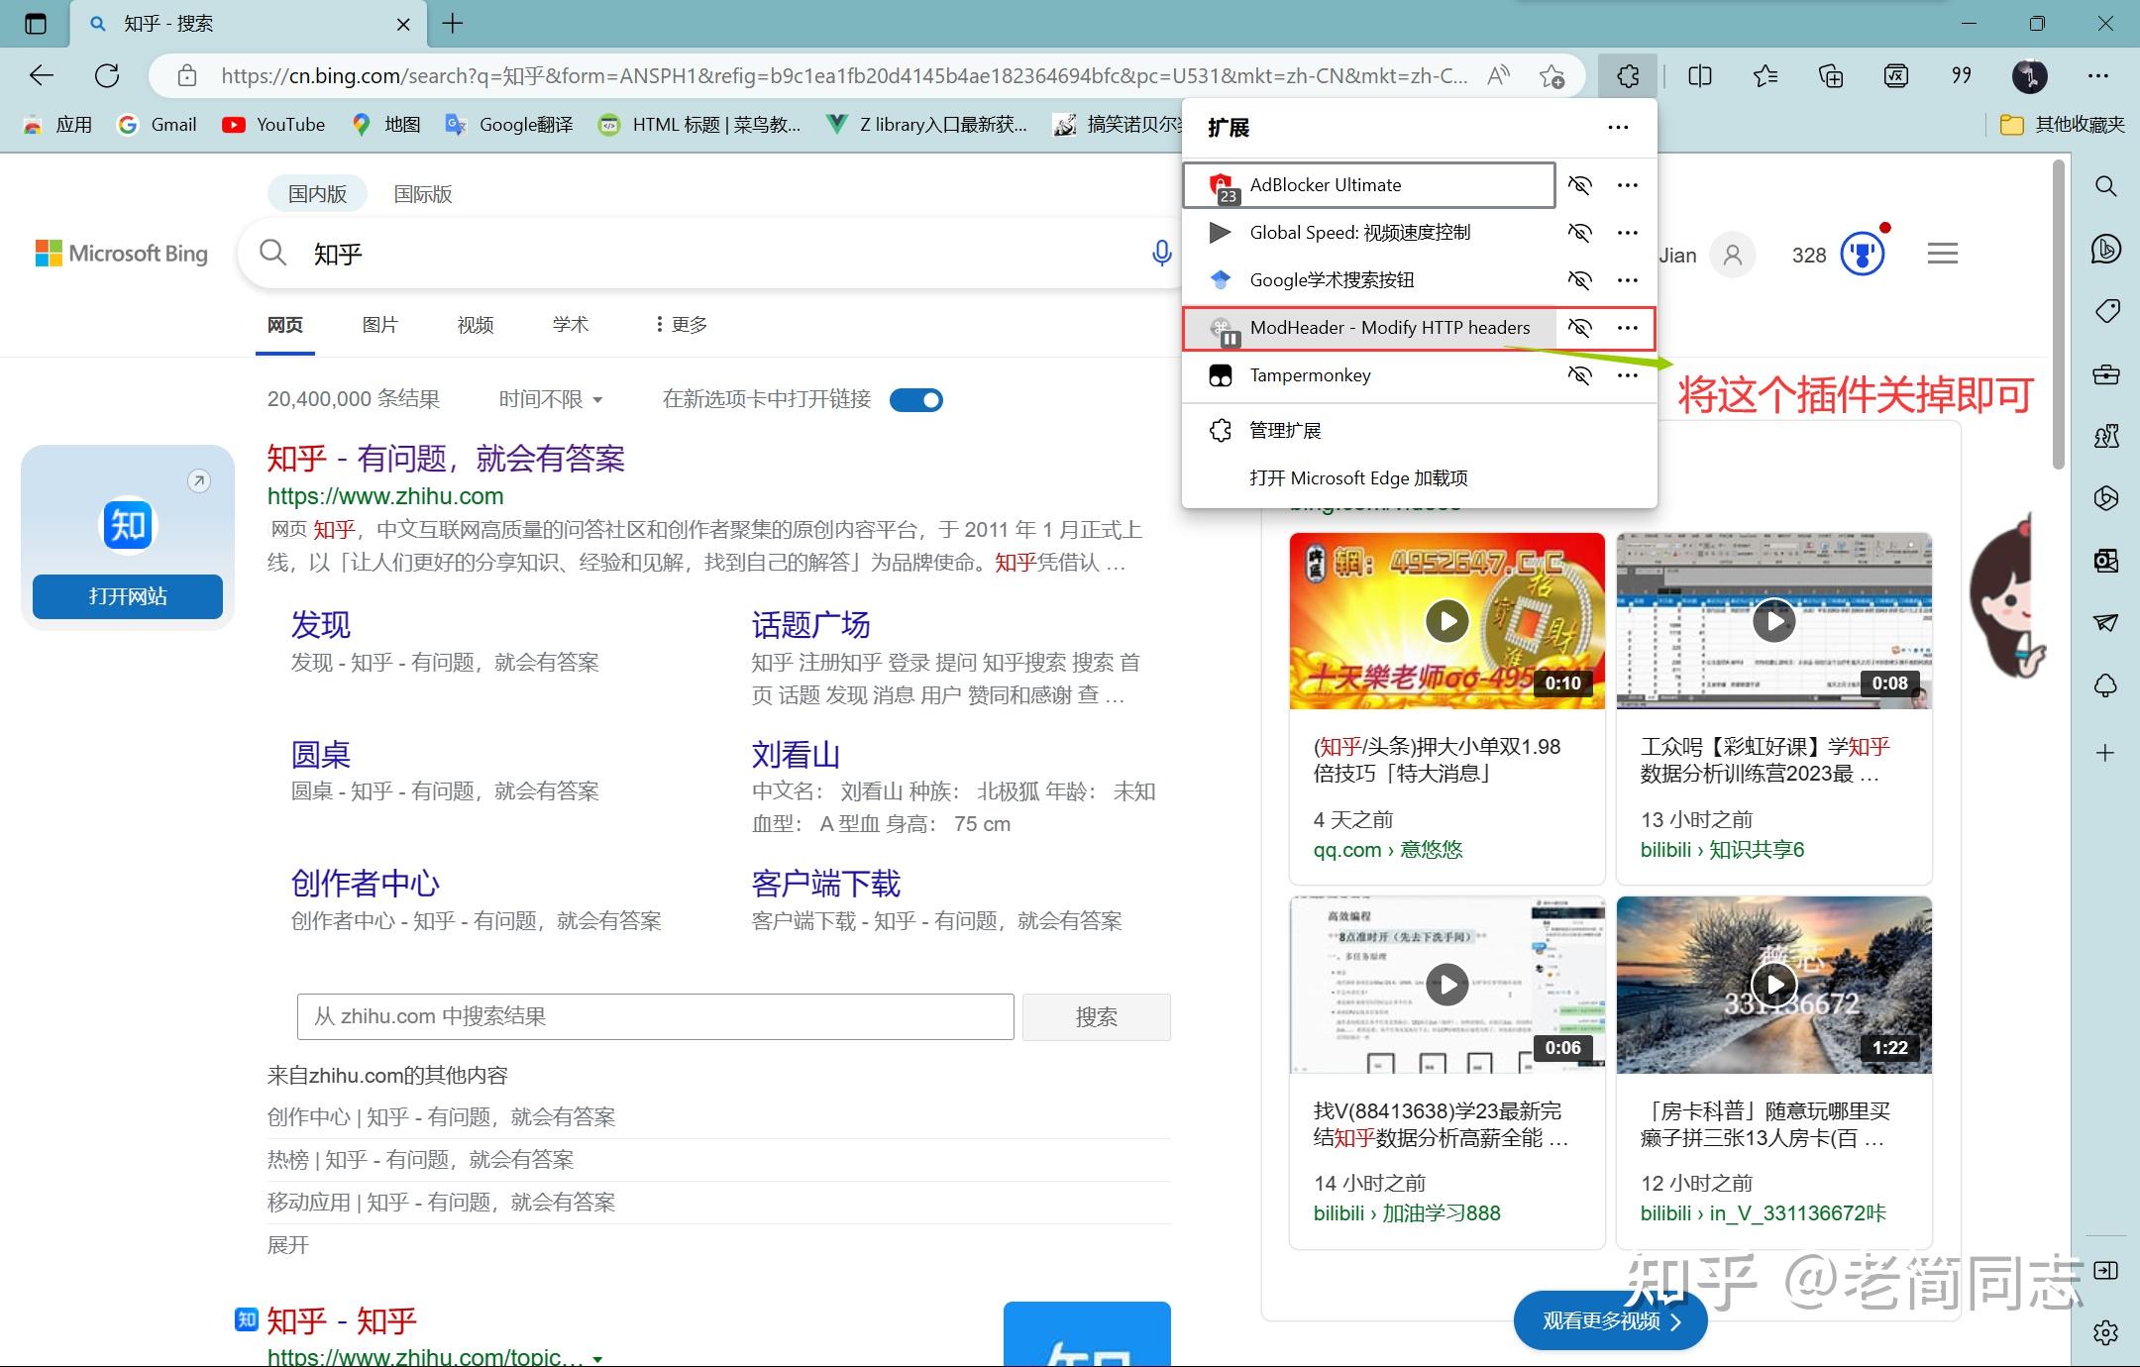
Task: Open Edge settings and more menu
Action: coord(2098,76)
